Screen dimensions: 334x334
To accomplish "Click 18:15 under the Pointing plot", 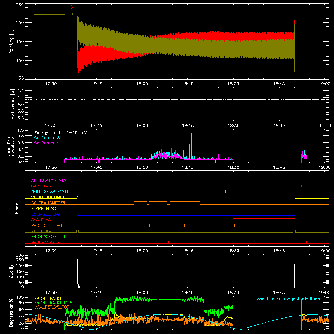I will 187,84.
